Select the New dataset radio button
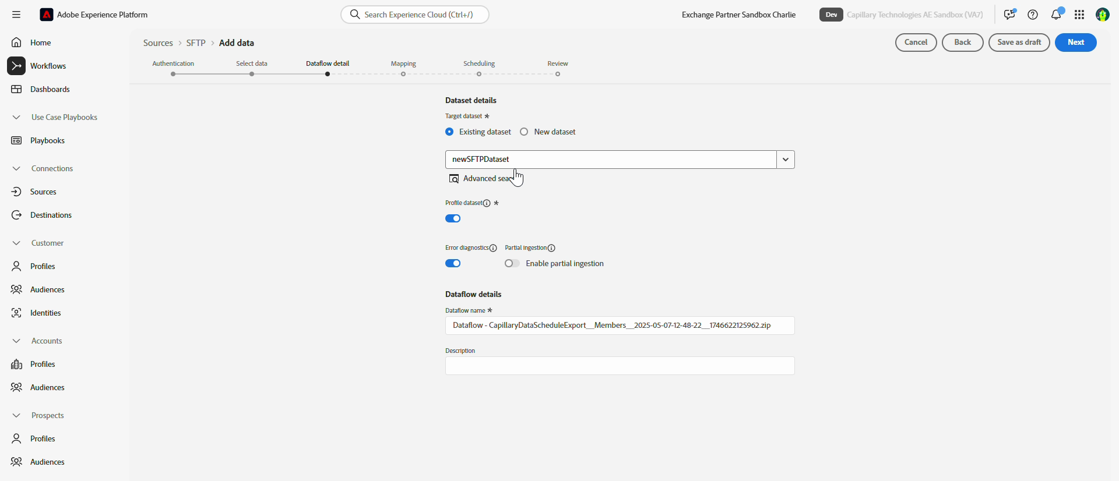This screenshot has height=481, width=1119. click(x=524, y=132)
